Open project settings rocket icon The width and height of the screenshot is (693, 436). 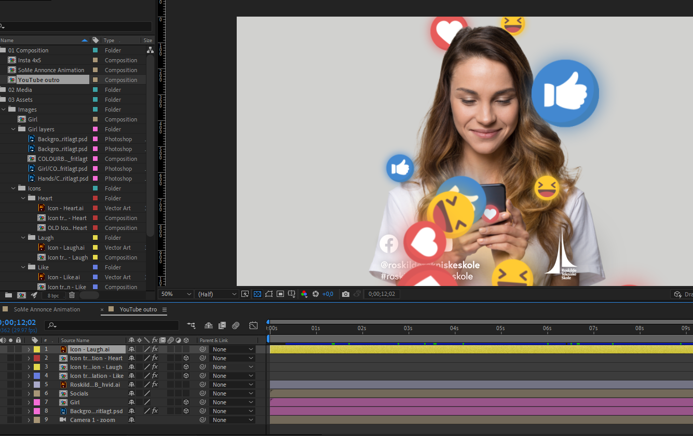click(x=34, y=295)
